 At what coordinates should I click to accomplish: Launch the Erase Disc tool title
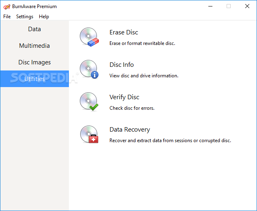[x=124, y=32]
